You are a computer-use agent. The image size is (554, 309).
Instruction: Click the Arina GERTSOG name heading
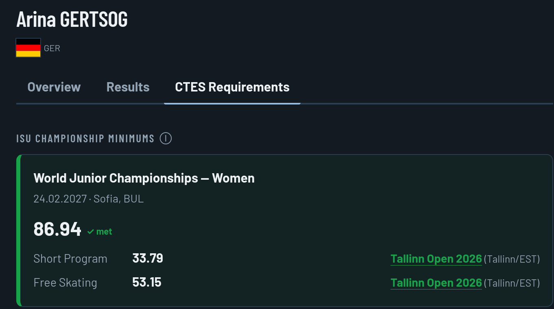tap(72, 19)
